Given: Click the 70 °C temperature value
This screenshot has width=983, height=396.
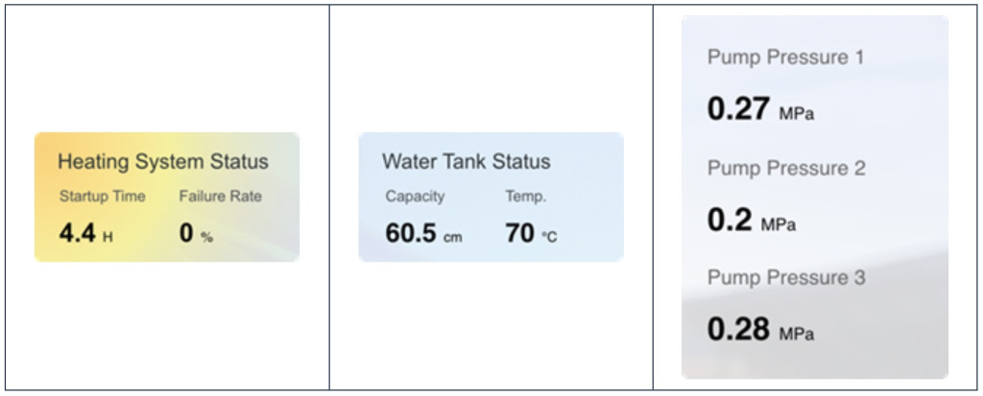Looking at the screenshot, I should [x=531, y=234].
